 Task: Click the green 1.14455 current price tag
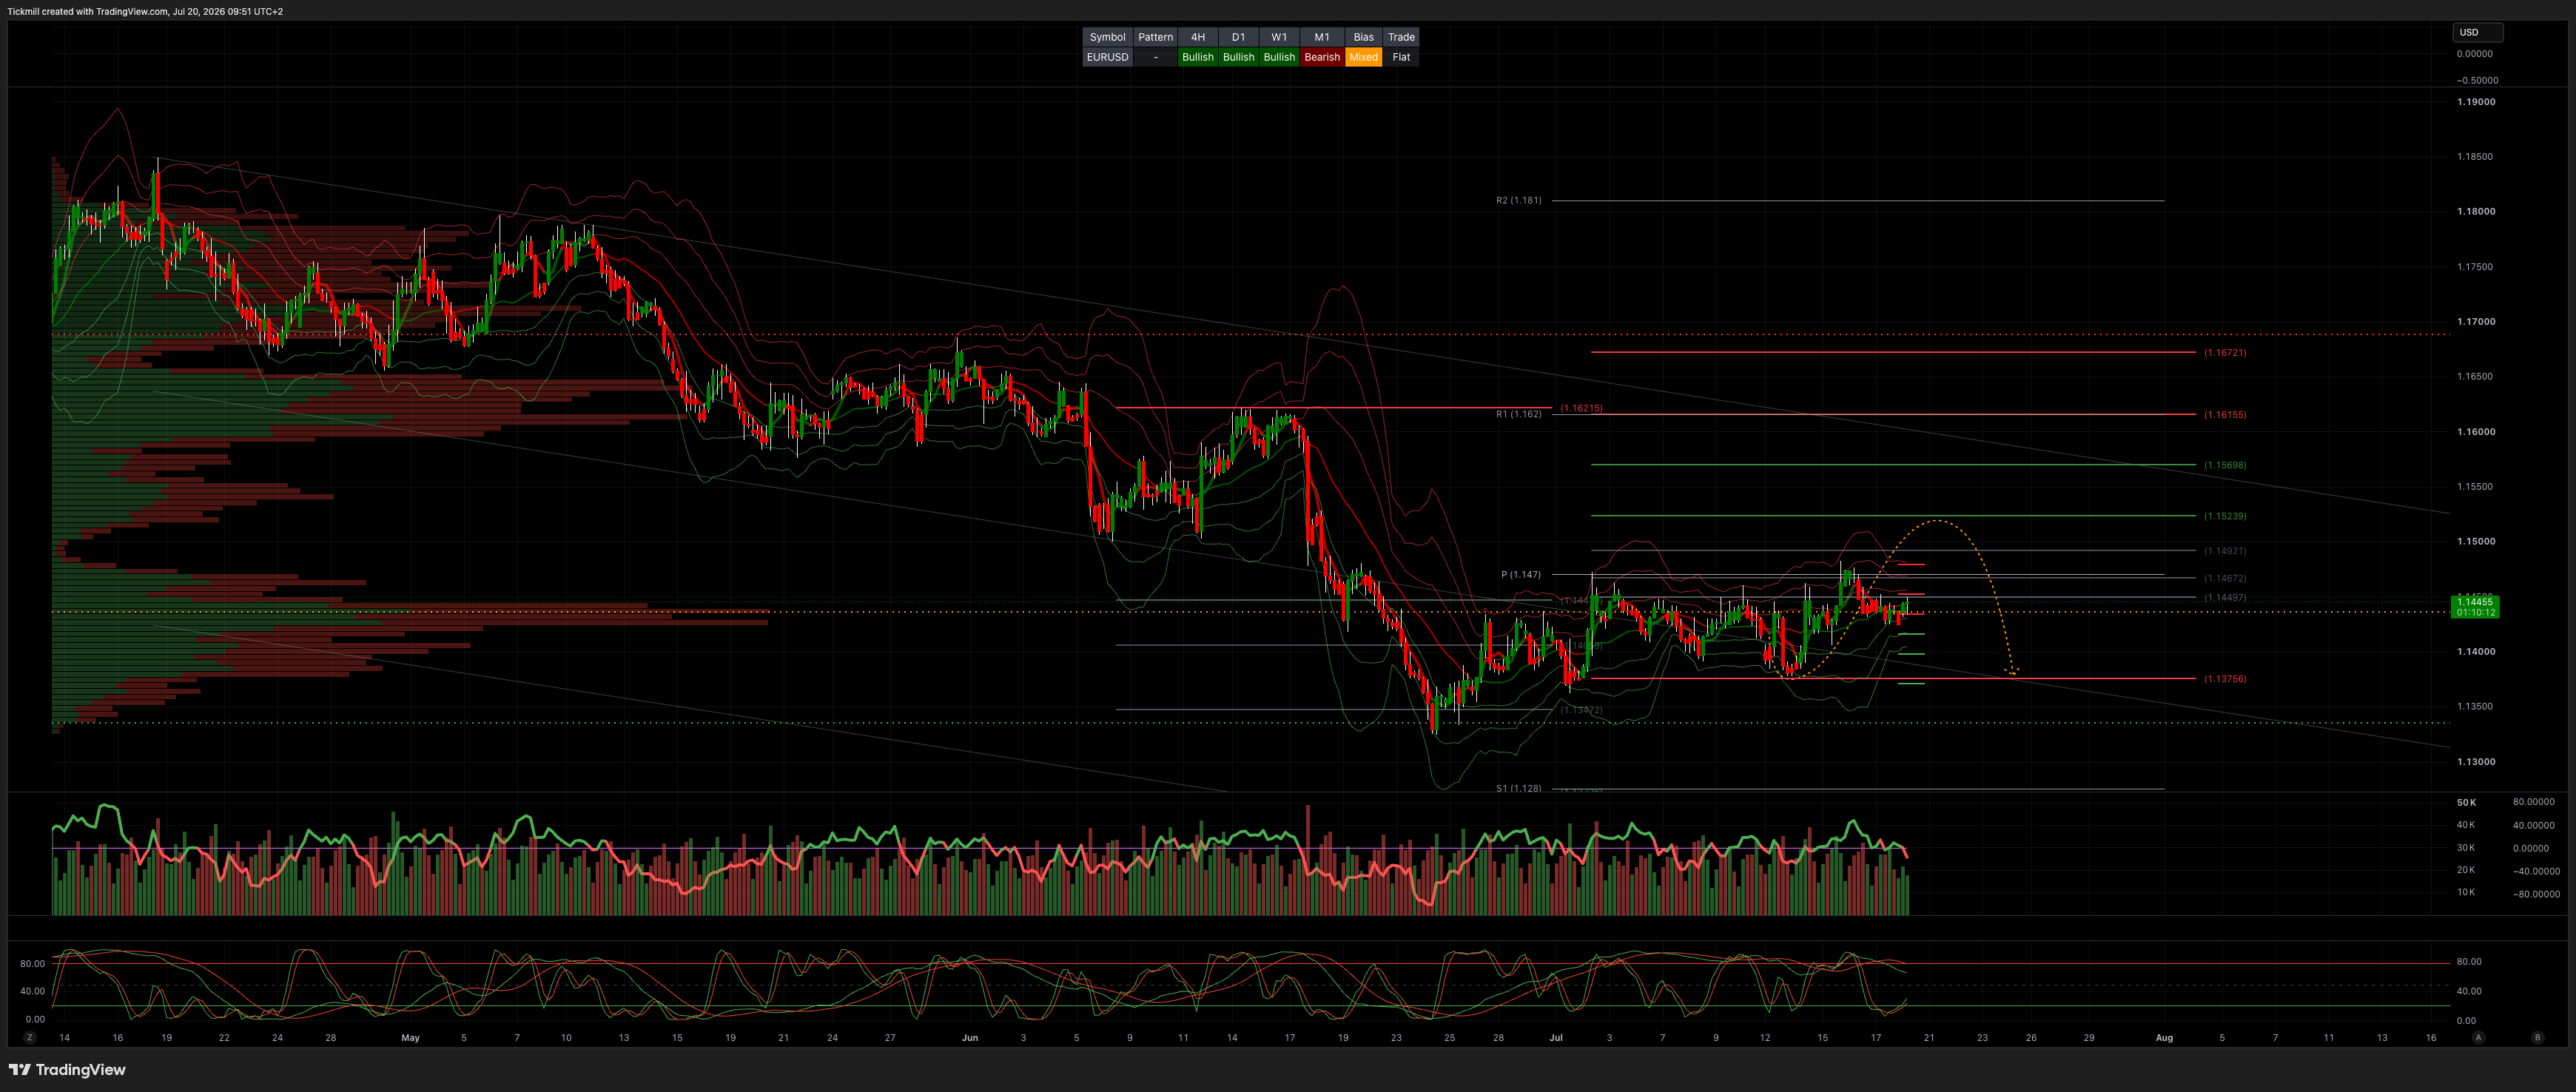2475,607
